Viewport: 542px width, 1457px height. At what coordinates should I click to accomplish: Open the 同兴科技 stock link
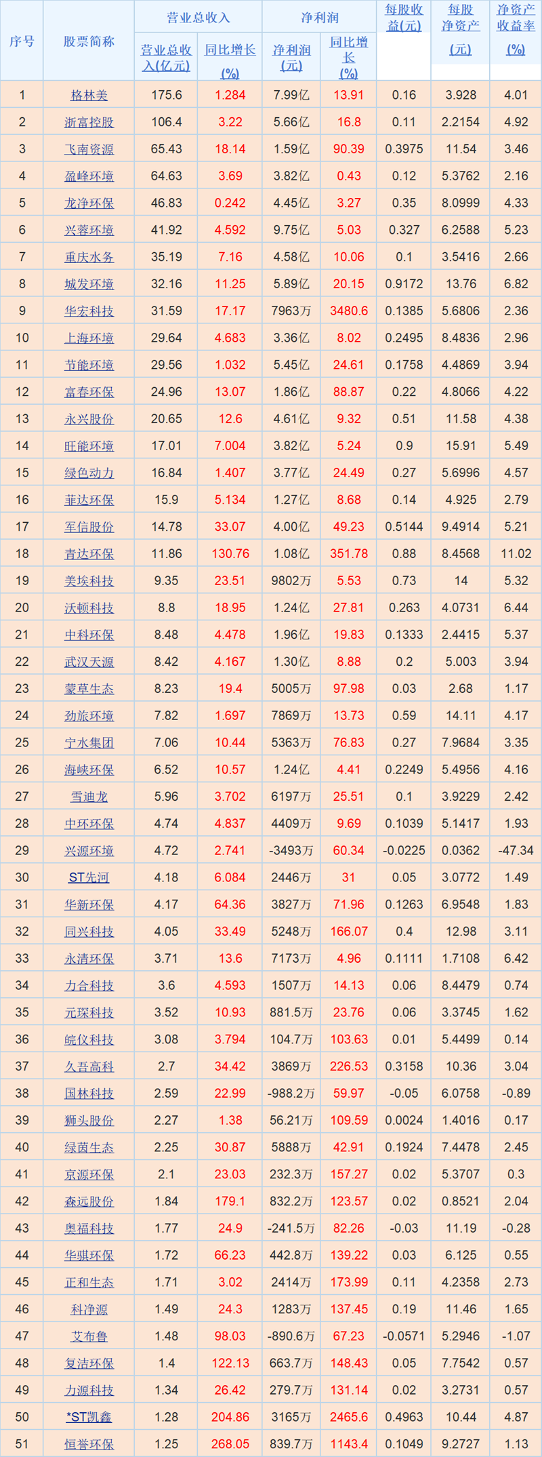pos(89,932)
